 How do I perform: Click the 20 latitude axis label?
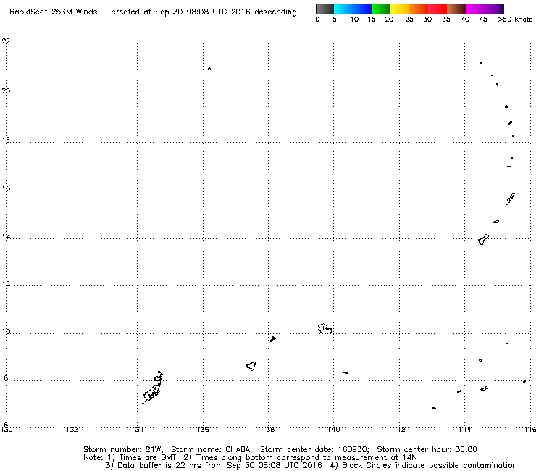(6, 91)
